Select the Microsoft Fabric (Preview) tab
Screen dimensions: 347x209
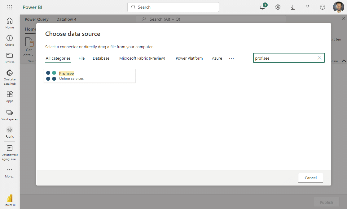click(142, 58)
